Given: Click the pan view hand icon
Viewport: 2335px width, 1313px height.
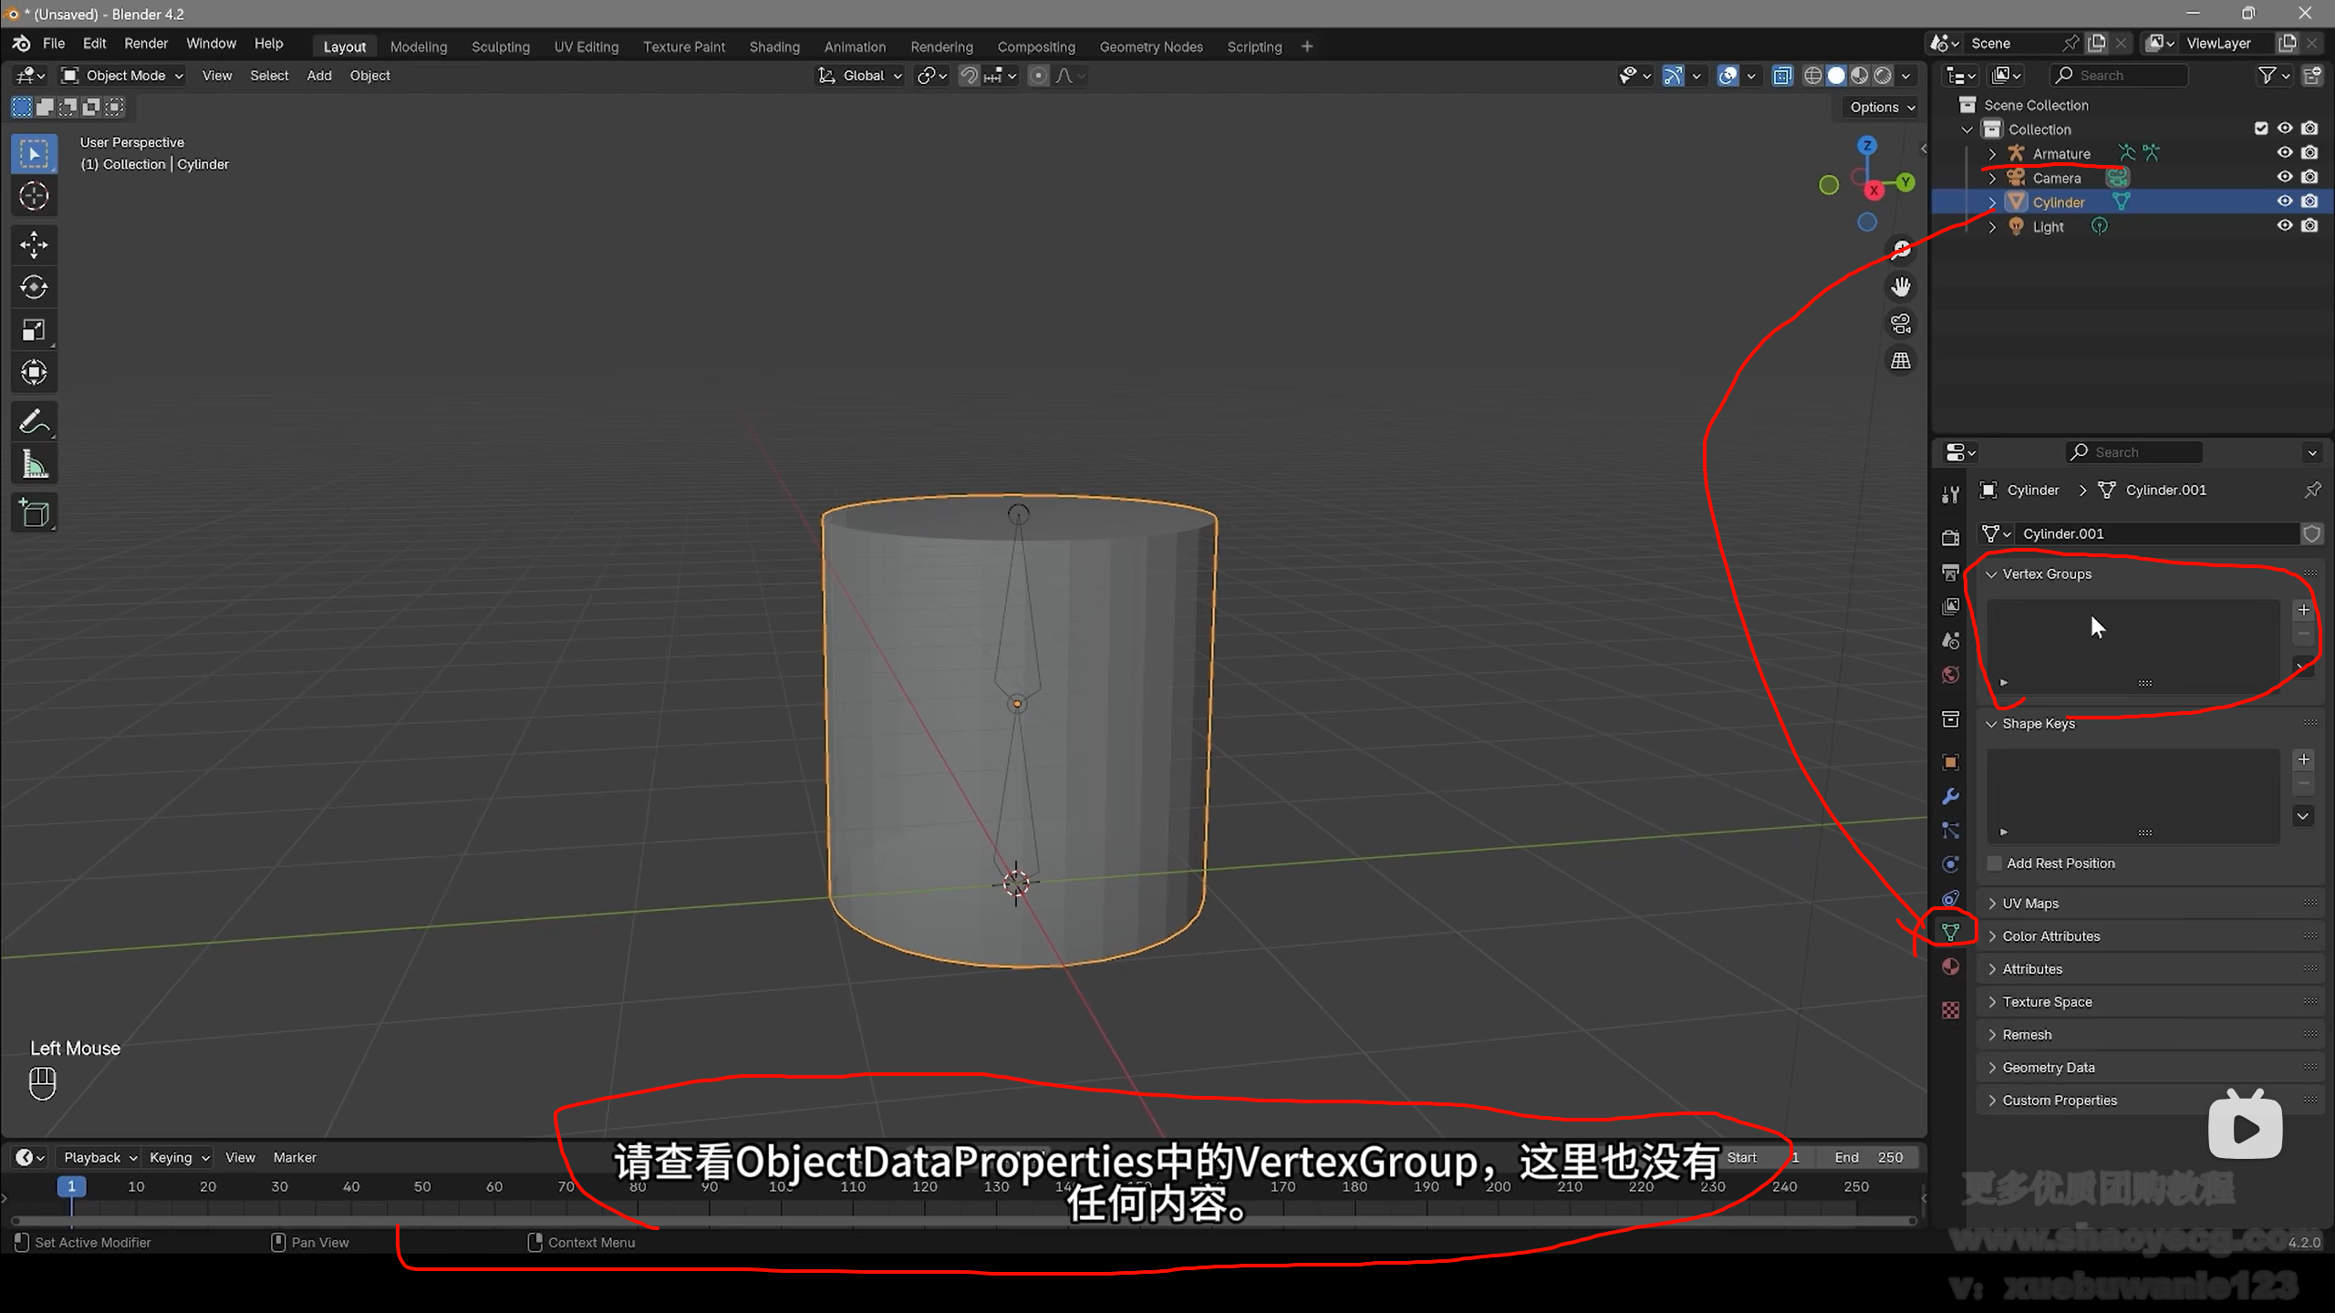Looking at the screenshot, I should point(1901,287).
